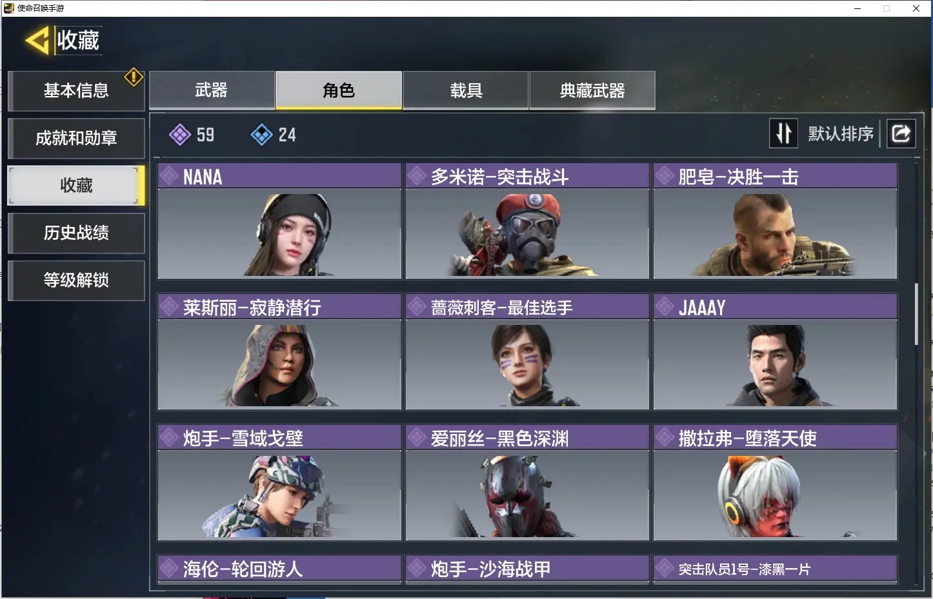Switch to the 武器 tab
The height and width of the screenshot is (599, 933).
[x=212, y=90]
